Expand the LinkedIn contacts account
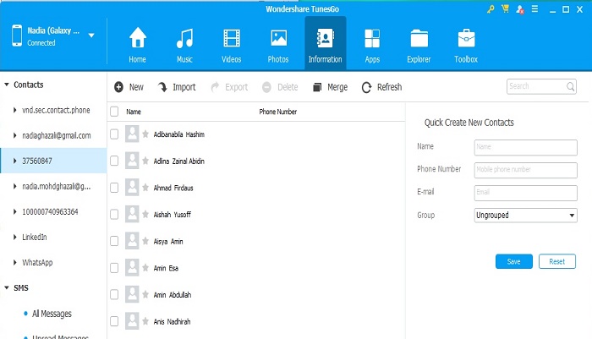The height and width of the screenshot is (339, 592). (x=15, y=237)
